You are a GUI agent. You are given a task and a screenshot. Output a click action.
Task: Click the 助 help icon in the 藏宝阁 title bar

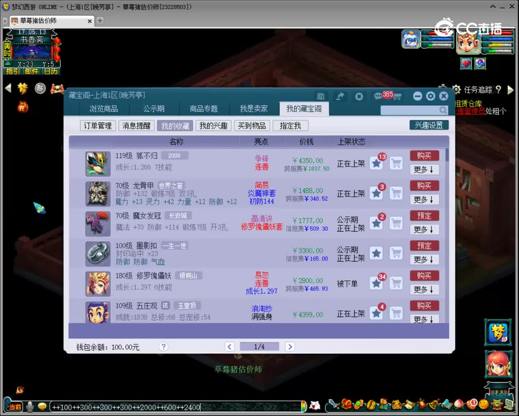point(321,96)
